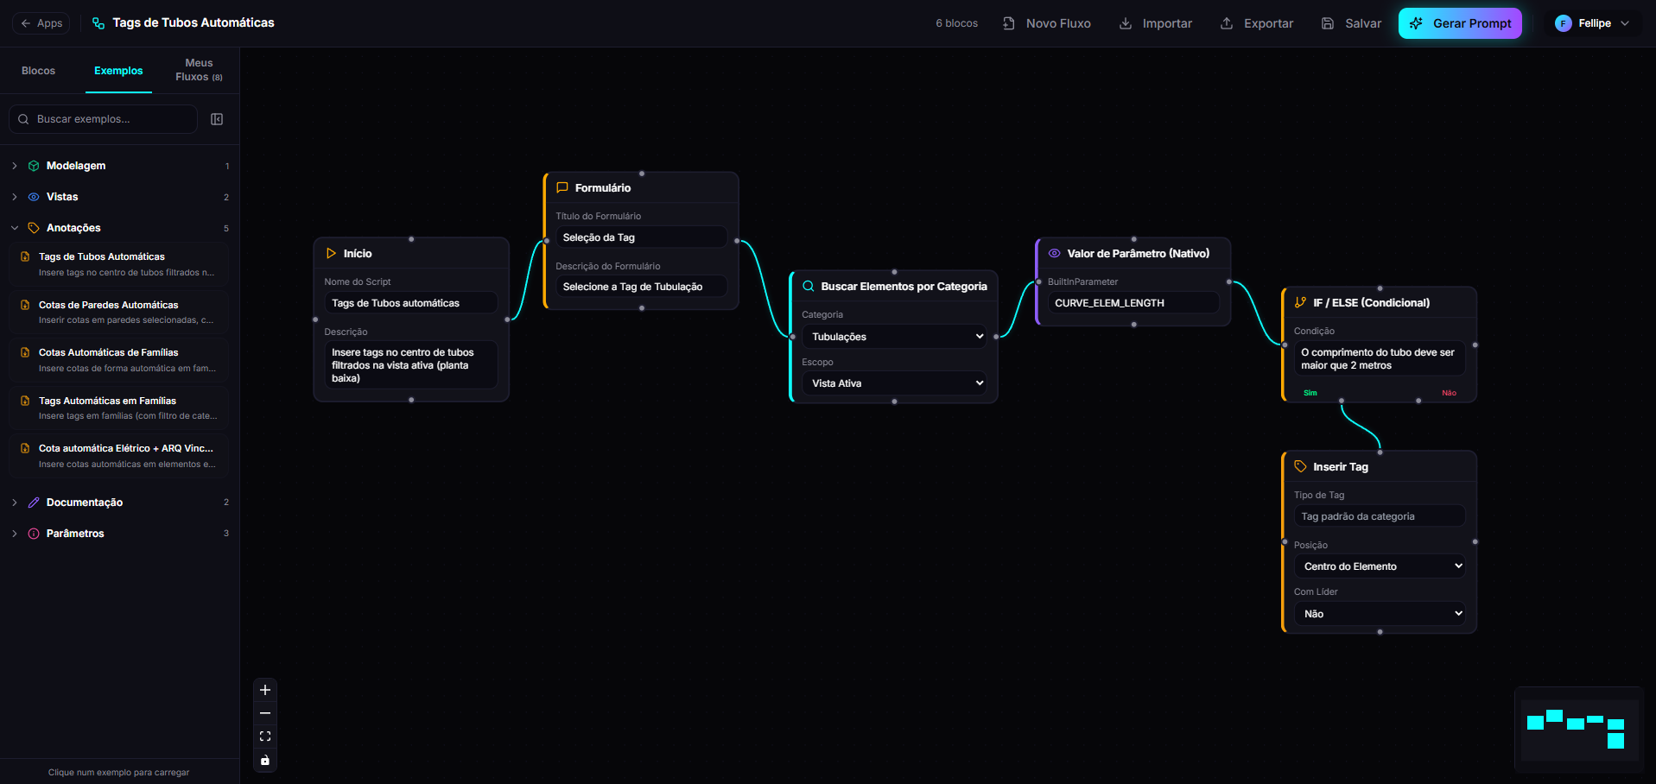Click the Exportar button
1656x784 pixels.
[1257, 23]
